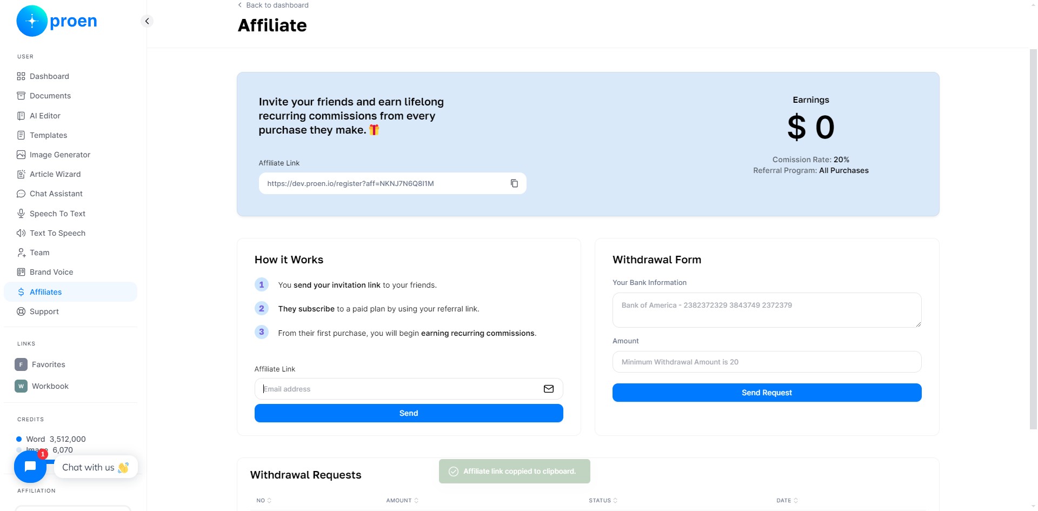Click the AI Editor sidebar icon
Viewport: 1038px width, 511px height.
(21, 116)
